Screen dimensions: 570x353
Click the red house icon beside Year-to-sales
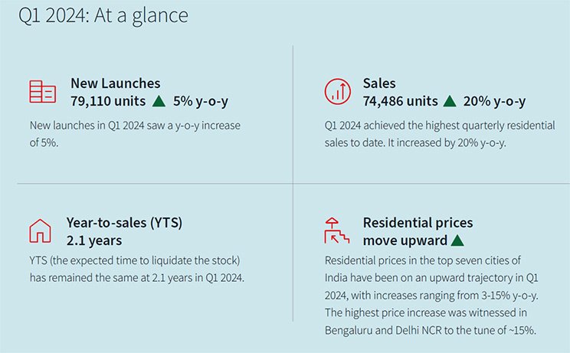coord(40,230)
